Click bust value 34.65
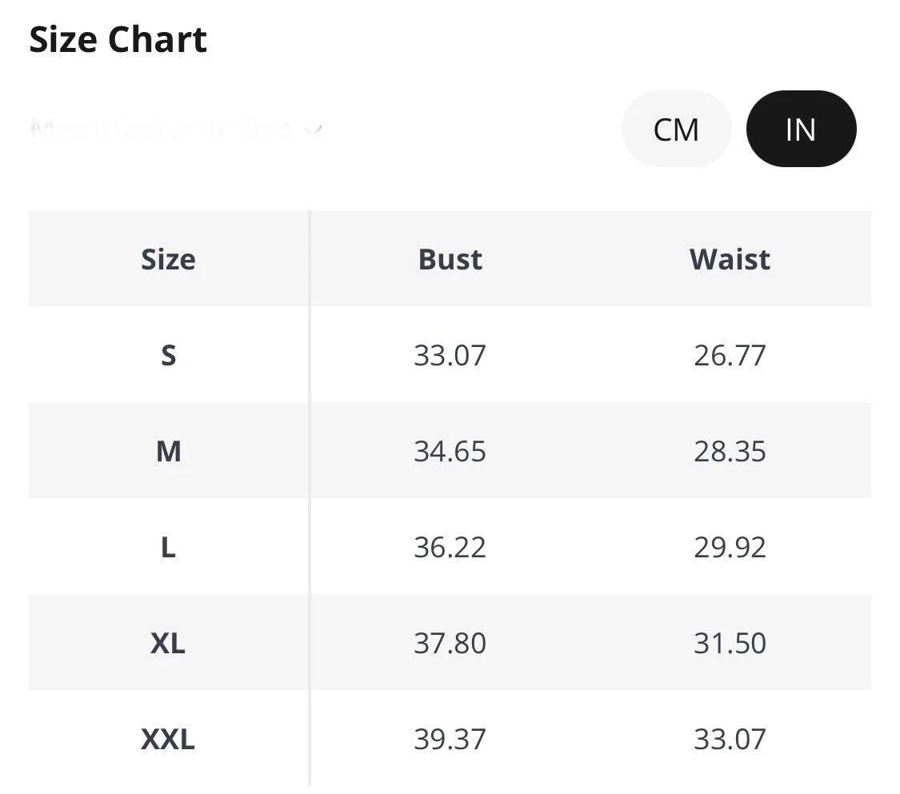This screenshot has width=900, height=794. tap(450, 452)
